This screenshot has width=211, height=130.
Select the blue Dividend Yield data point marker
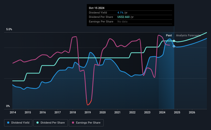[x=174, y=46]
